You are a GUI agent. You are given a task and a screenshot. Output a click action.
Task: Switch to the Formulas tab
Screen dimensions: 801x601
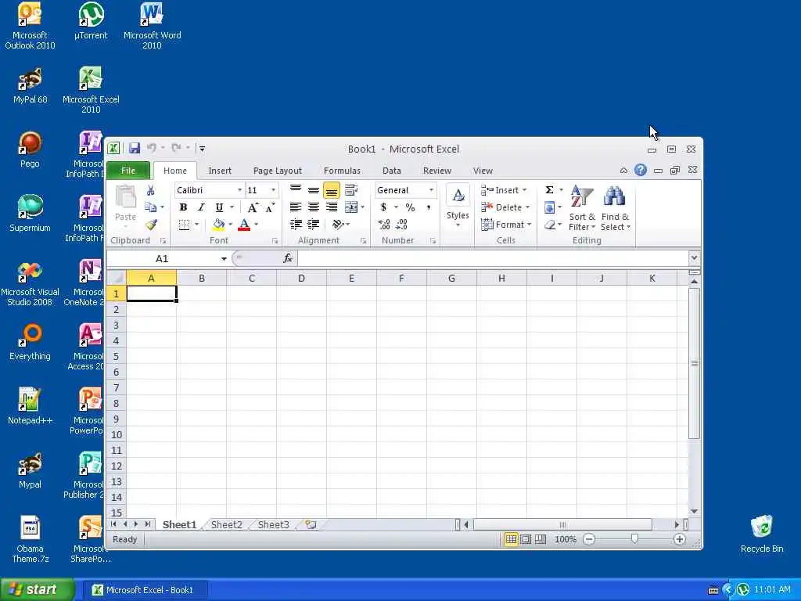coord(342,171)
